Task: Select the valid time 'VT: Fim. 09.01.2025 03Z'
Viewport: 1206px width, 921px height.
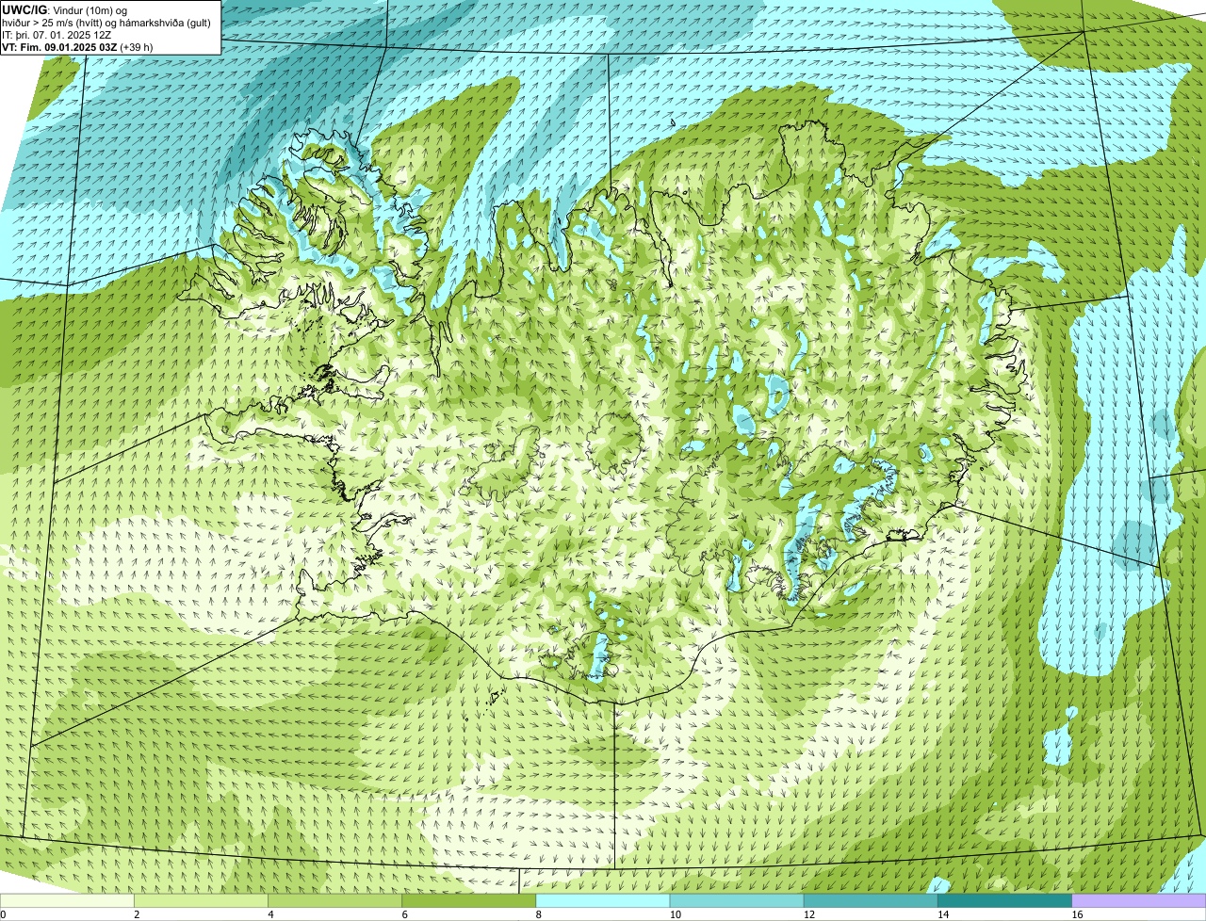Action: pos(59,47)
